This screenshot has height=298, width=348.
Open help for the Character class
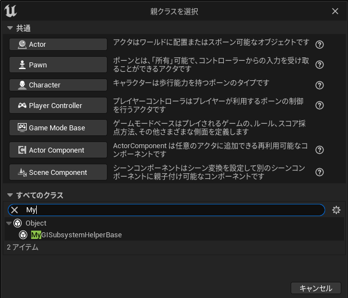click(320, 85)
